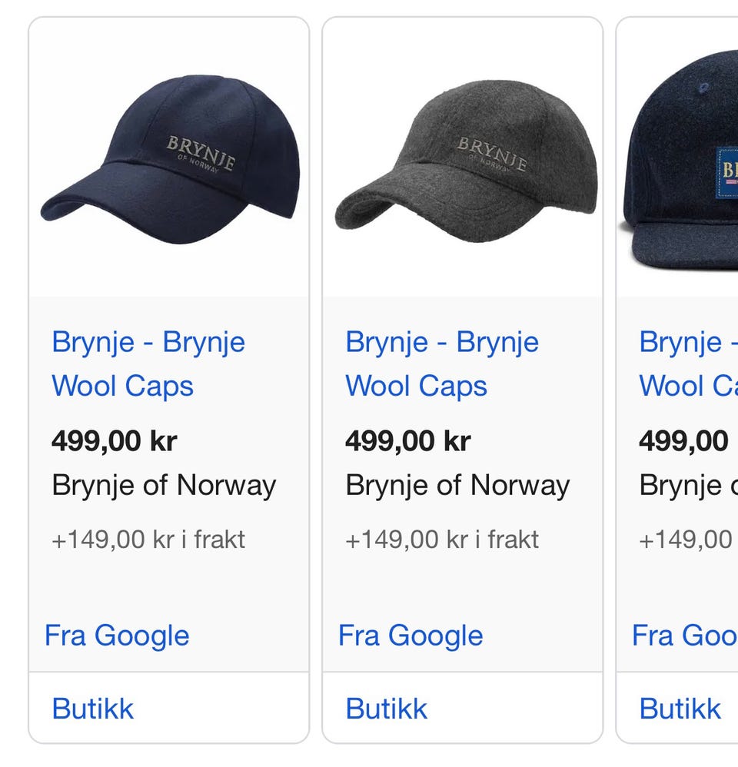
Task: Open the navy blue Brynje cap image
Action: point(169,159)
